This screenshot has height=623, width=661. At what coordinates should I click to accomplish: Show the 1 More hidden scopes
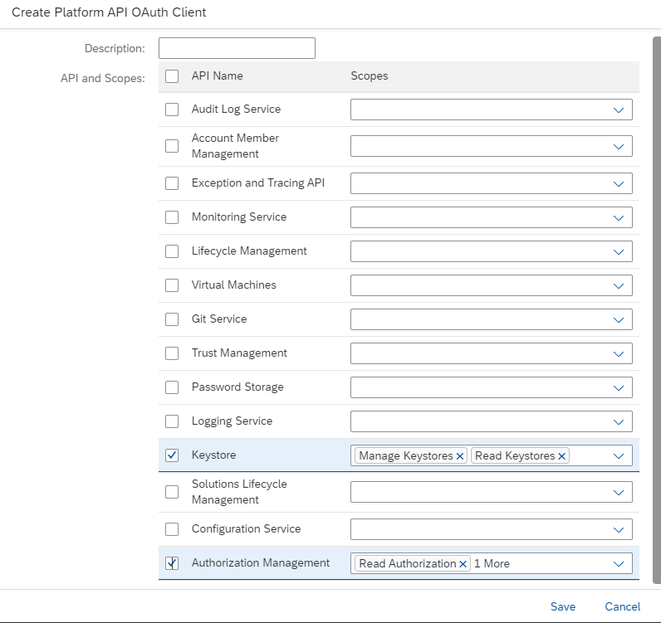pyautogui.click(x=492, y=563)
